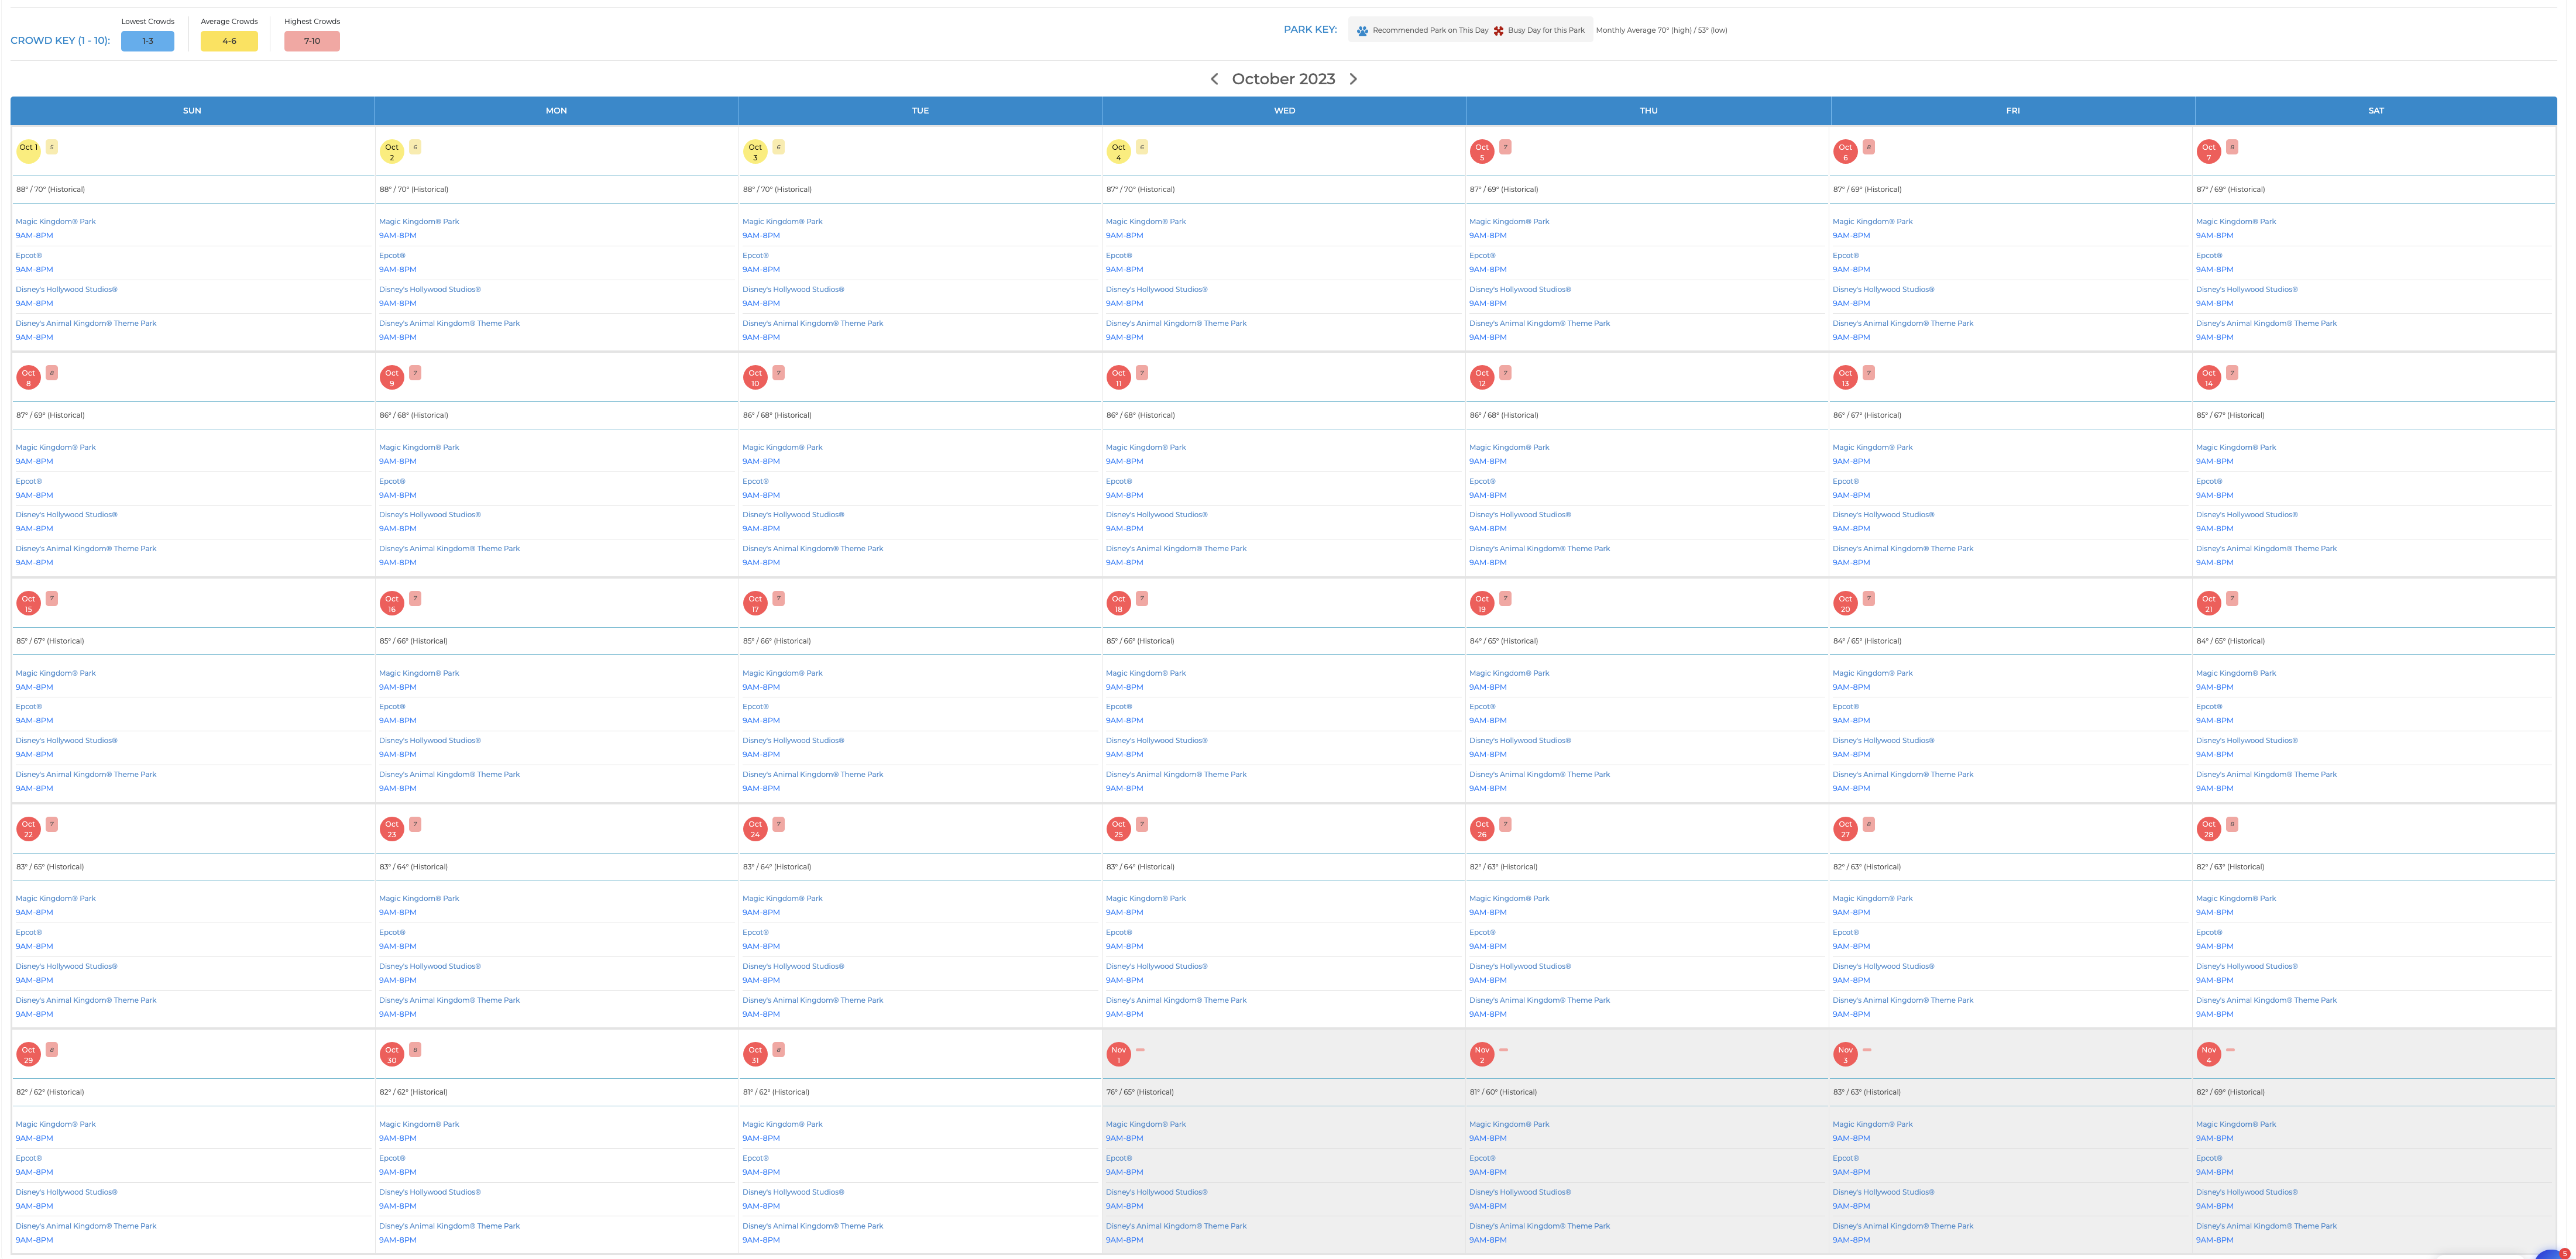Click 76° / 65° (Historical) under Nov 1
Screen dimensions: 2576x1259
pos(1140,1093)
